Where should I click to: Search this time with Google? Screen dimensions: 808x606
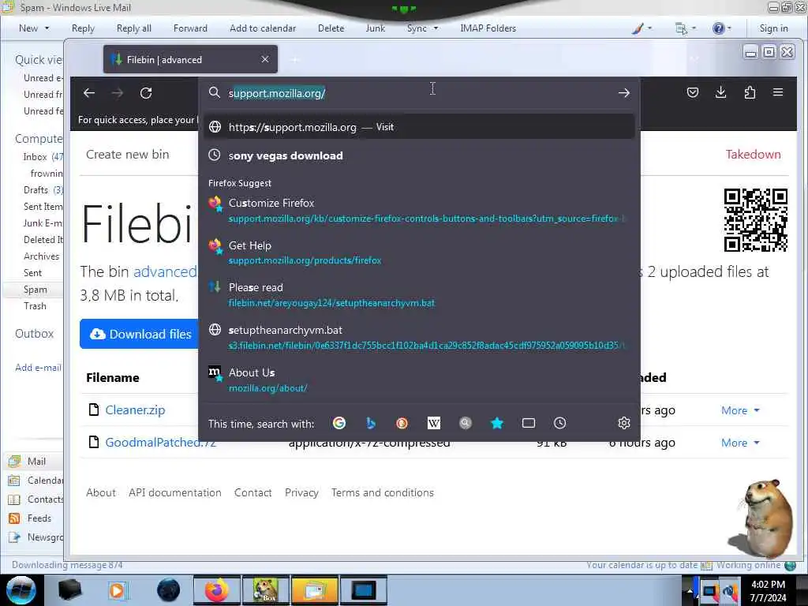(x=339, y=423)
